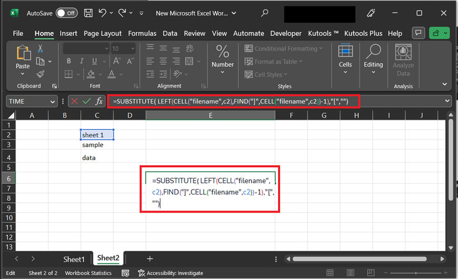Image resolution: width=458 pixels, height=279 pixels.
Task: Select the Format Painter brush icon
Action: [x=40, y=74]
